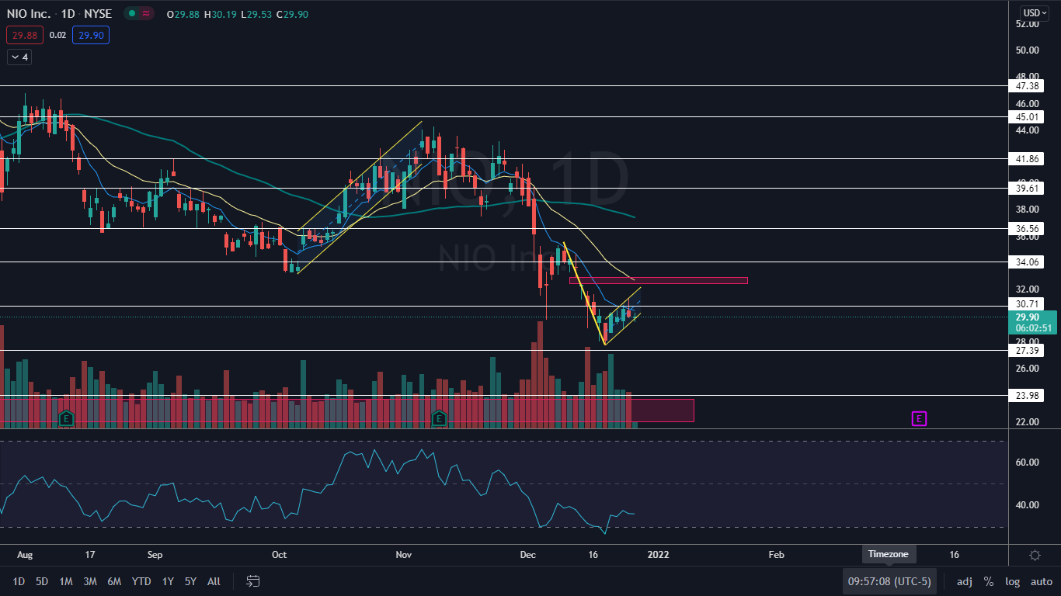Open chart settings gear icon
Screen dimensions: 1061x596
click(1035, 555)
